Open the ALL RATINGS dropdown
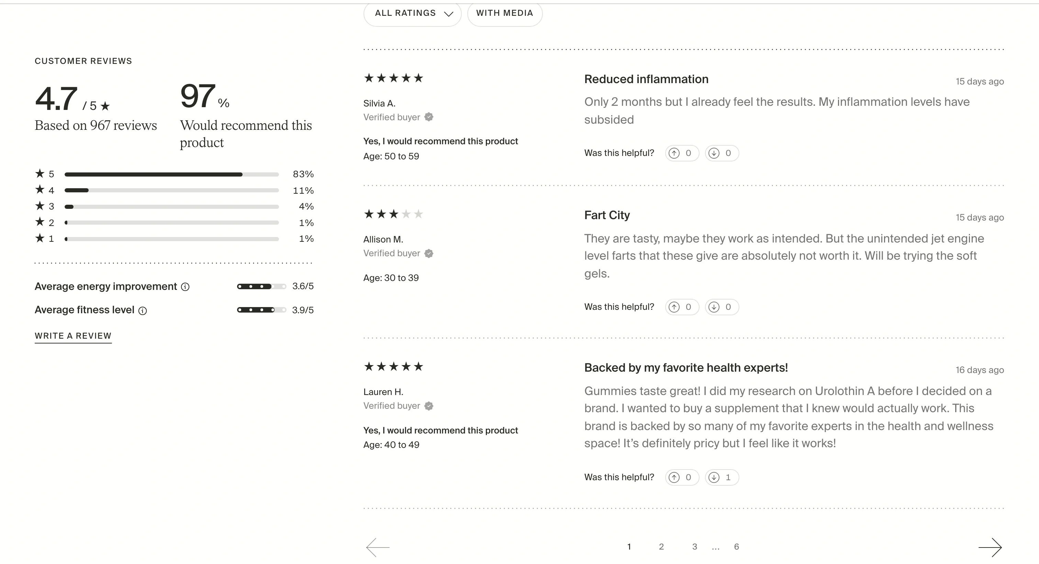The image size is (1039, 564). pyautogui.click(x=412, y=13)
